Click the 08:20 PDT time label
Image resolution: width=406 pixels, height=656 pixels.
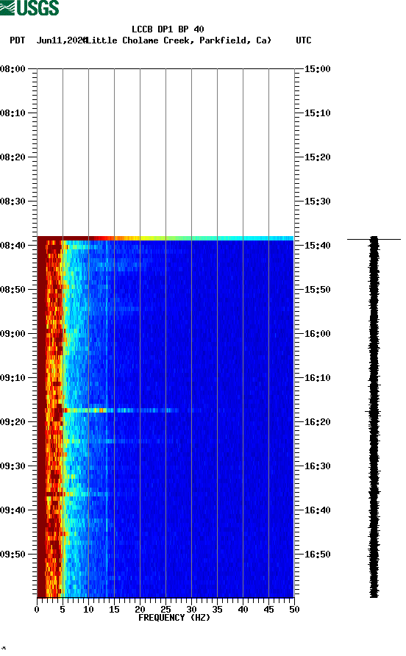coord(13,157)
